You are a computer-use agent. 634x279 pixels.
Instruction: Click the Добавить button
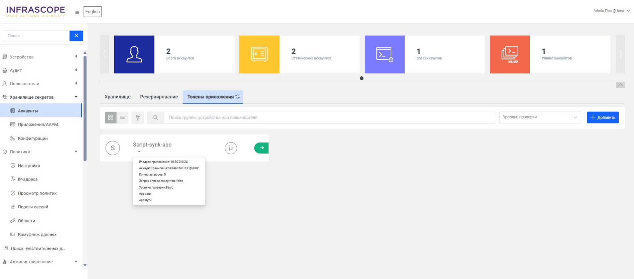(x=603, y=117)
